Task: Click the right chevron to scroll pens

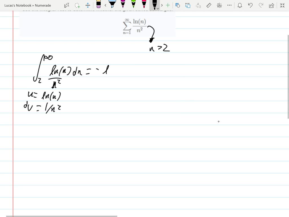Action: click(162, 5)
